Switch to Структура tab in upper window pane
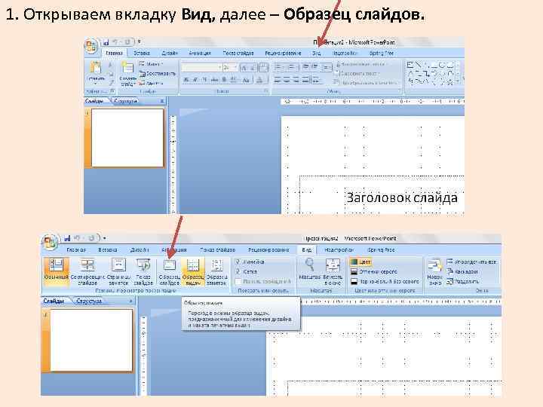The width and height of the screenshot is (543, 407). [126, 101]
